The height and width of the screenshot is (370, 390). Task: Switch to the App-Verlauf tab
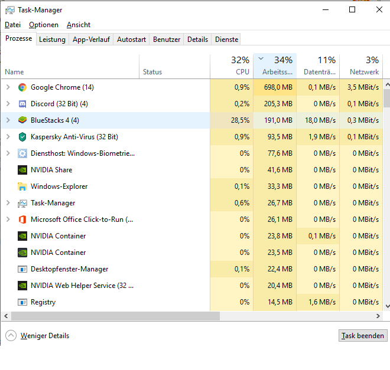click(x=91, y=40)
